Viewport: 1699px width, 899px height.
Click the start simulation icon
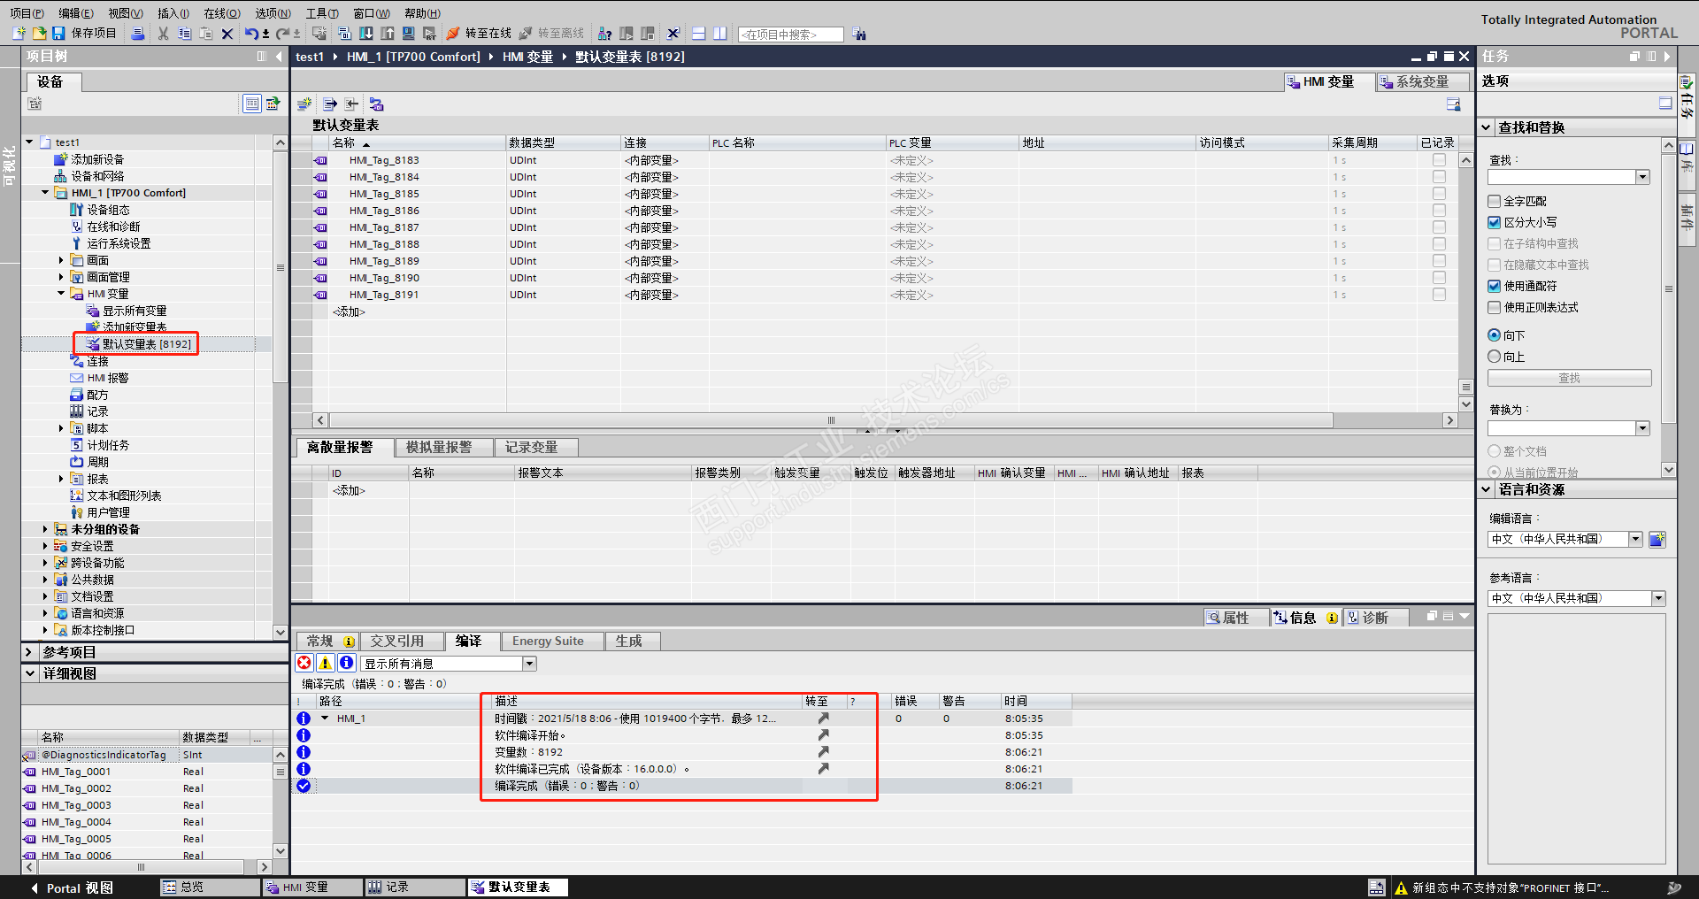pos(409,34)
